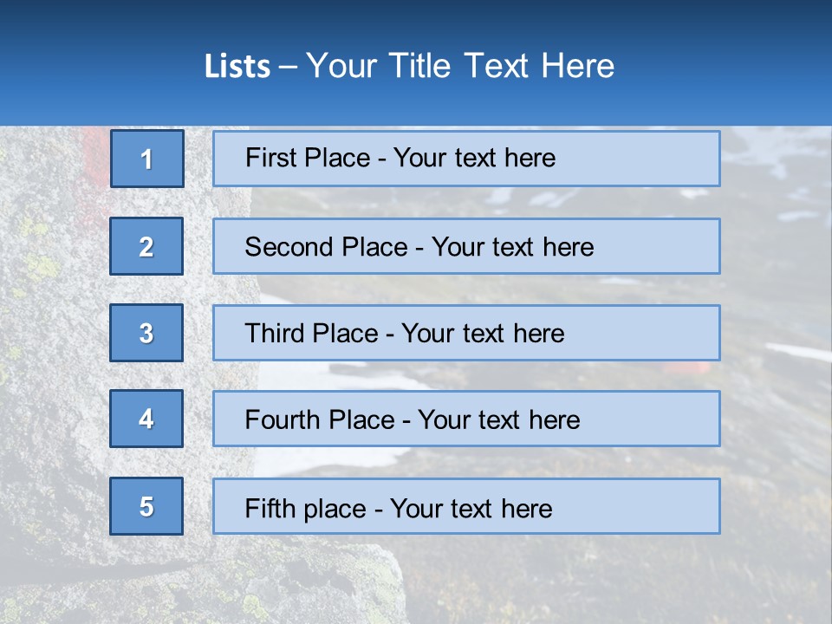
Task: Click the Fourth Place text box
Action: point(466,419)
